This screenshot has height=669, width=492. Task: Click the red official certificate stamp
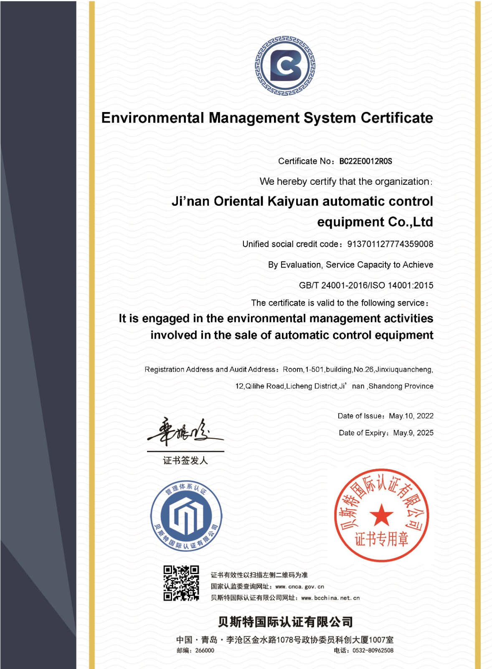point(381,515)
